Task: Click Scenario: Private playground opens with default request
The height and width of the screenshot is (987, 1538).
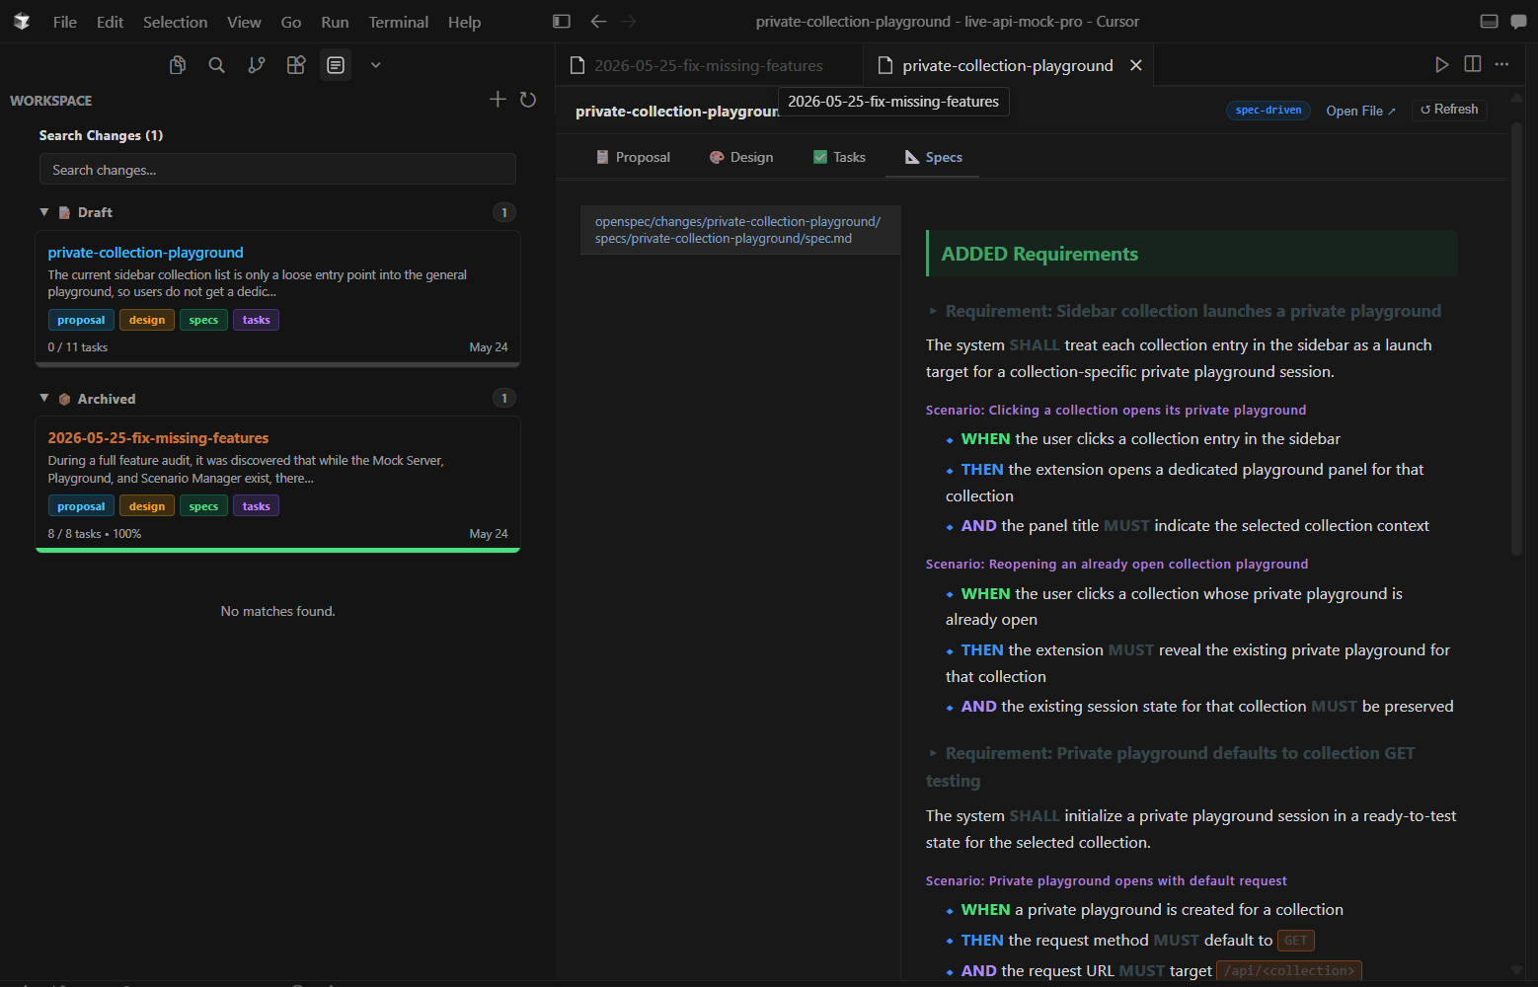Action: point(1107,880)
